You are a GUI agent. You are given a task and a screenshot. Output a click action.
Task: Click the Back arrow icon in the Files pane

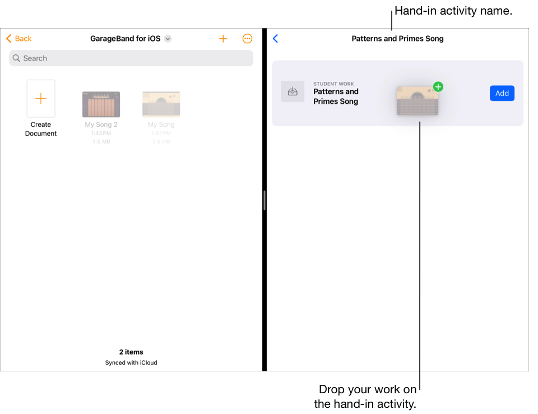coord(8,38)
